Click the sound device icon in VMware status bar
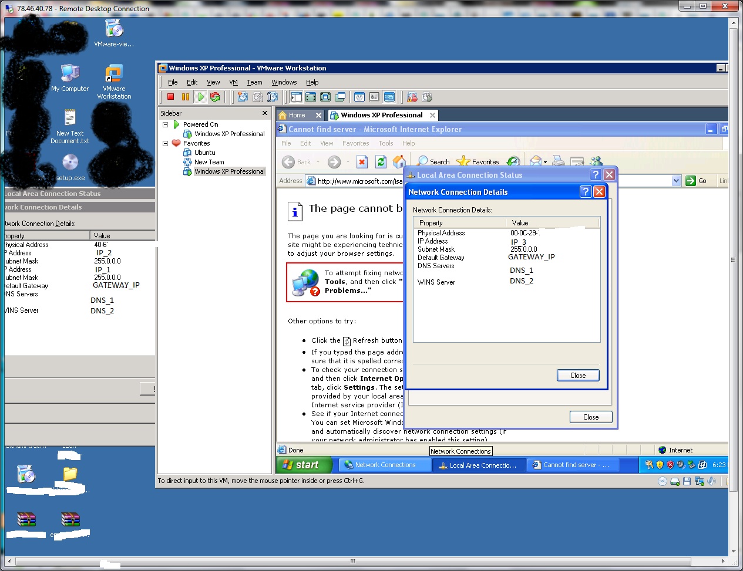Screen dimensions: 743x571 712,481
